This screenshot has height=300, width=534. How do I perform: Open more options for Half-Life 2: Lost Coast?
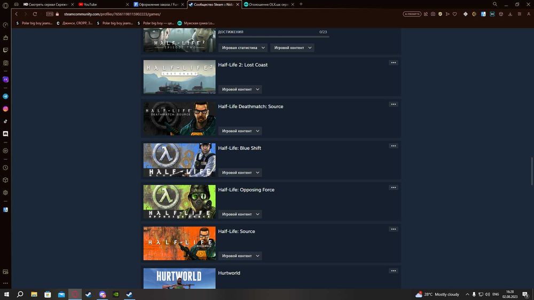(x=394, y=62)
